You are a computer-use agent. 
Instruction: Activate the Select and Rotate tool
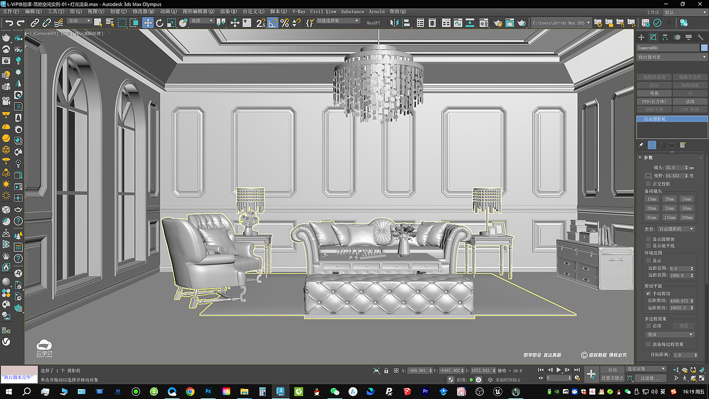160,23
